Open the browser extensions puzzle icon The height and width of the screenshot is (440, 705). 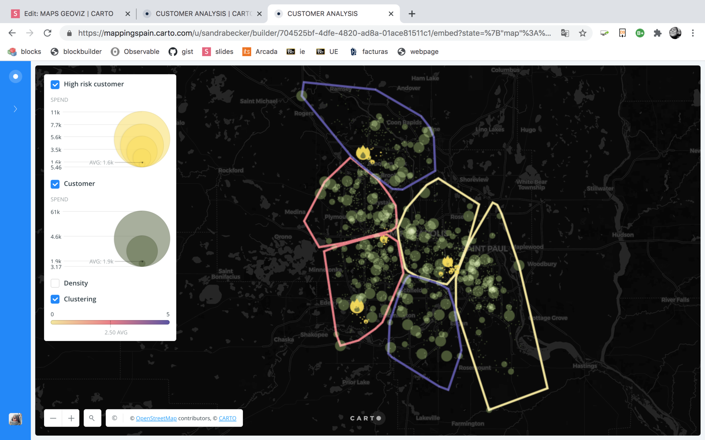(657, 33)
